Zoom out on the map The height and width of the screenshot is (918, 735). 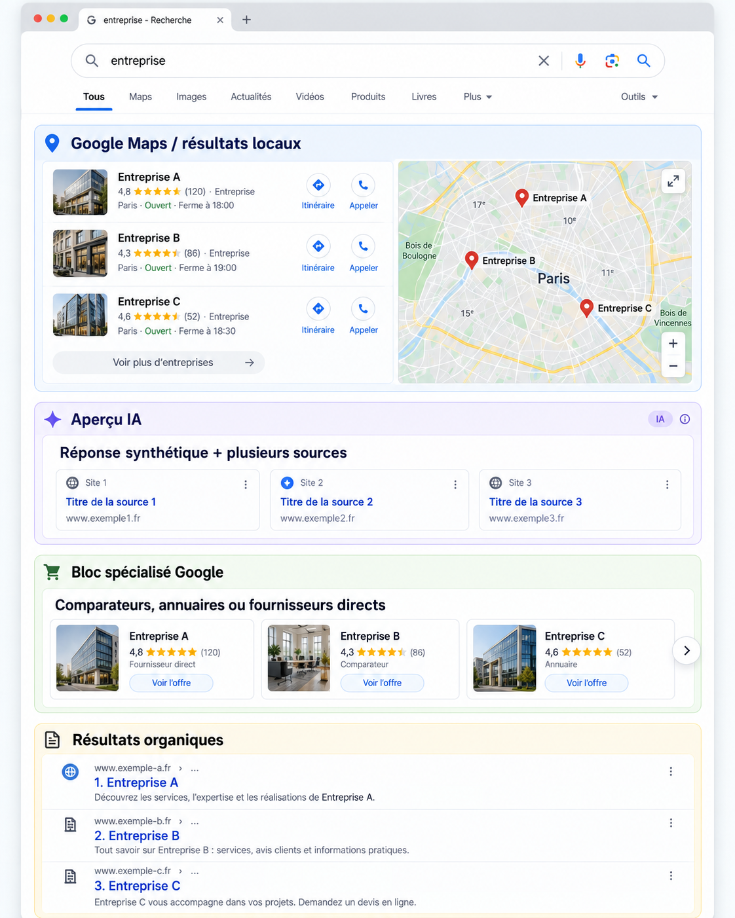pyautogui.click(x=673, y=366)
